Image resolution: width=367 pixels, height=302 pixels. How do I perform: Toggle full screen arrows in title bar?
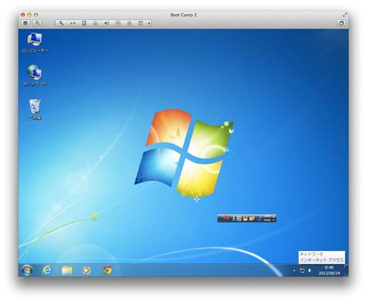345,15
